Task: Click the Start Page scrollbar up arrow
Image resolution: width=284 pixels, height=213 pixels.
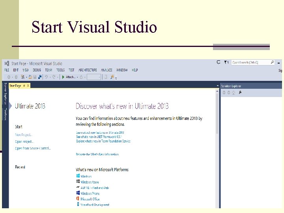Action: click(217, 92)
